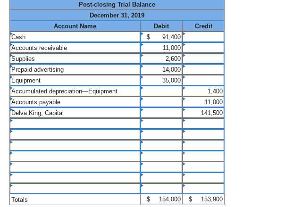284x207 pixels.
Task: Open the Accumulated depreciation—Equipment account dropdown
Action: [75, 91]
